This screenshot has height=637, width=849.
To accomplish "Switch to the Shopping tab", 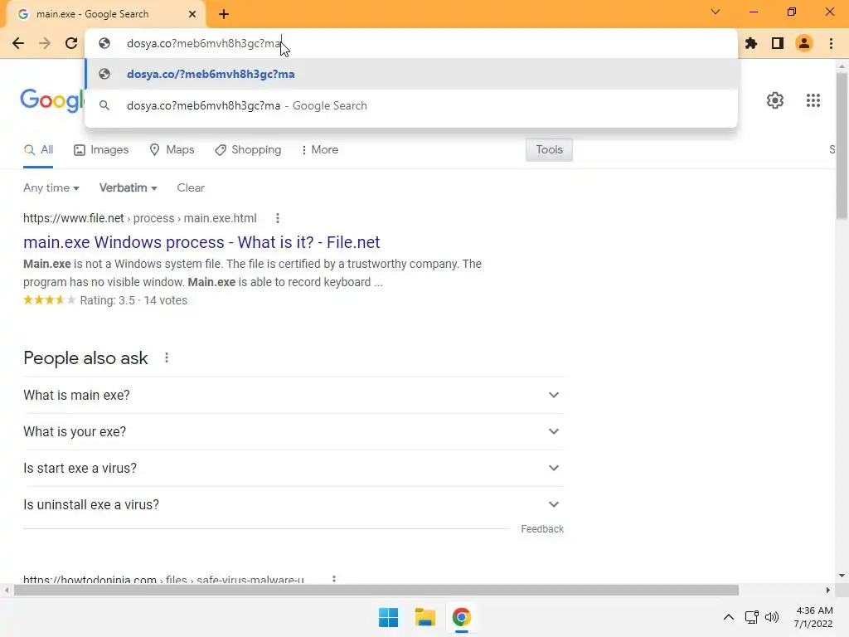I will point(248,150).
